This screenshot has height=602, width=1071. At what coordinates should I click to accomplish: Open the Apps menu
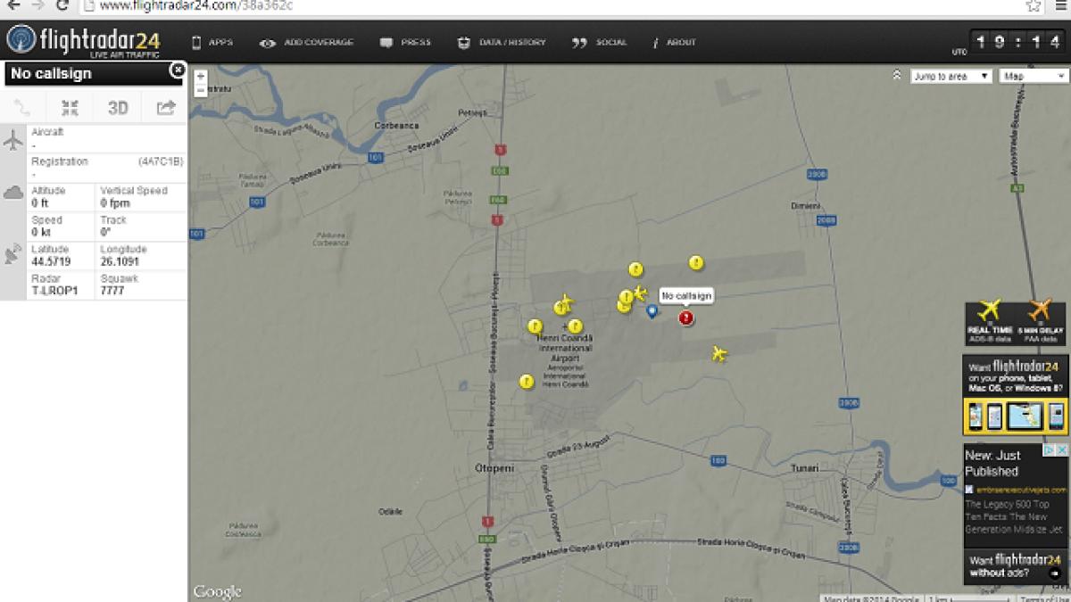212,42
